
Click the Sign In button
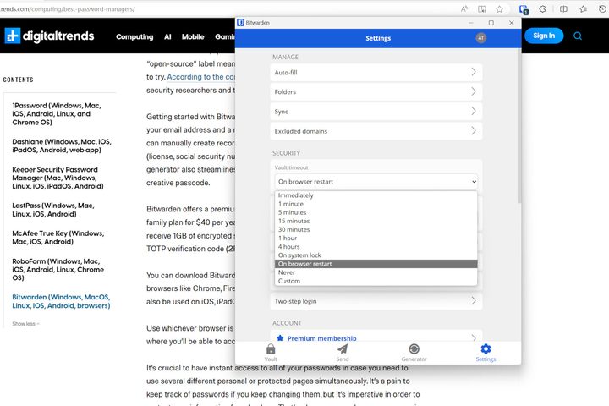tap(544, 36)
